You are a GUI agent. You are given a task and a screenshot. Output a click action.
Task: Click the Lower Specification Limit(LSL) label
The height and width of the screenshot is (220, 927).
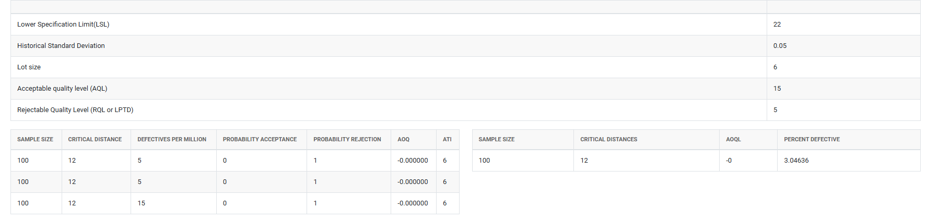pyautogui.click(x=63, y=25)
